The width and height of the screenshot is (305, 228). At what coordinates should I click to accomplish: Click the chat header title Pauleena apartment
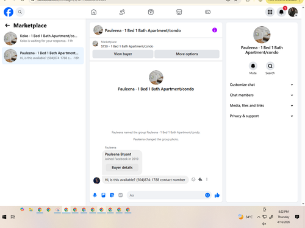pos(143,30)
